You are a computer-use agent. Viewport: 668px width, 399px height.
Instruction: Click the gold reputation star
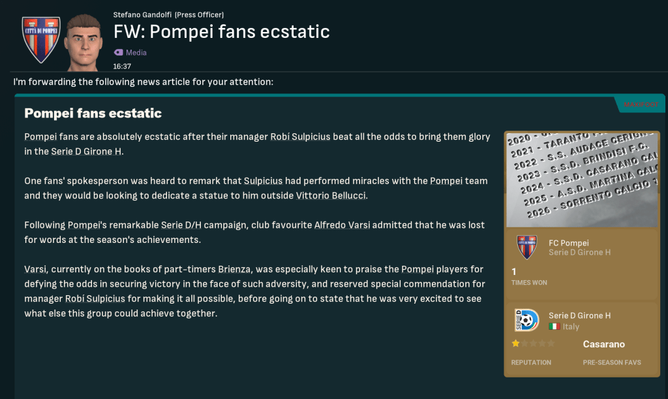pyautogui.click(x=515, y=343)
